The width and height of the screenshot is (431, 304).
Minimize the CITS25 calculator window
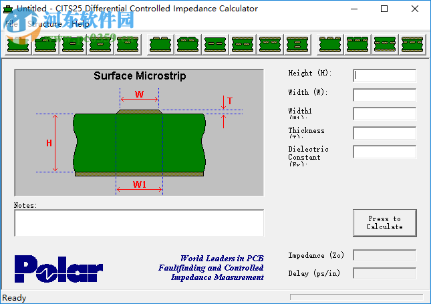354,9
